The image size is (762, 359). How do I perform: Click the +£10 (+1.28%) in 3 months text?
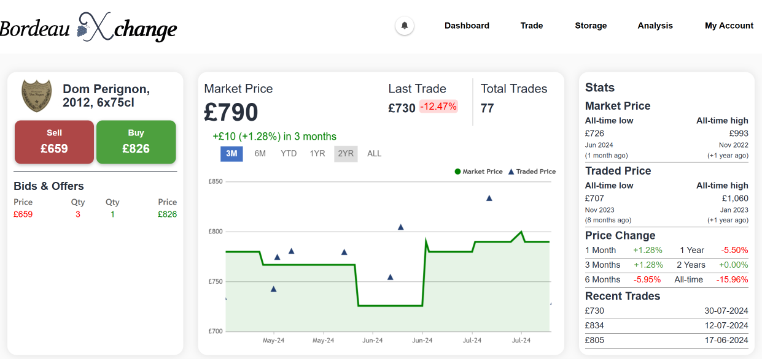coord(274,136)
